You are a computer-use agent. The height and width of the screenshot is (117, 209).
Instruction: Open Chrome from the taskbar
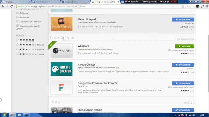pyautogui.click(x=12, y=115)
